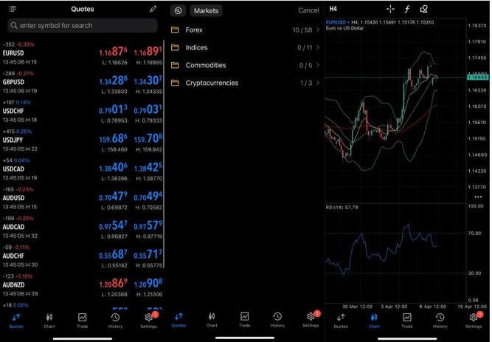Expand Commodities chevron arrow
The width and height of the screenshot is (492, 342).
[x=318, y=65]
